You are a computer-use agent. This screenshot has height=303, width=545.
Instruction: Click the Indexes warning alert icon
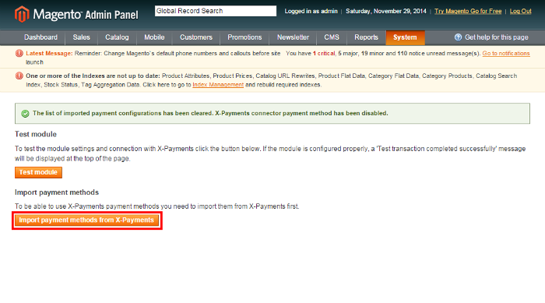click(19, 76)
